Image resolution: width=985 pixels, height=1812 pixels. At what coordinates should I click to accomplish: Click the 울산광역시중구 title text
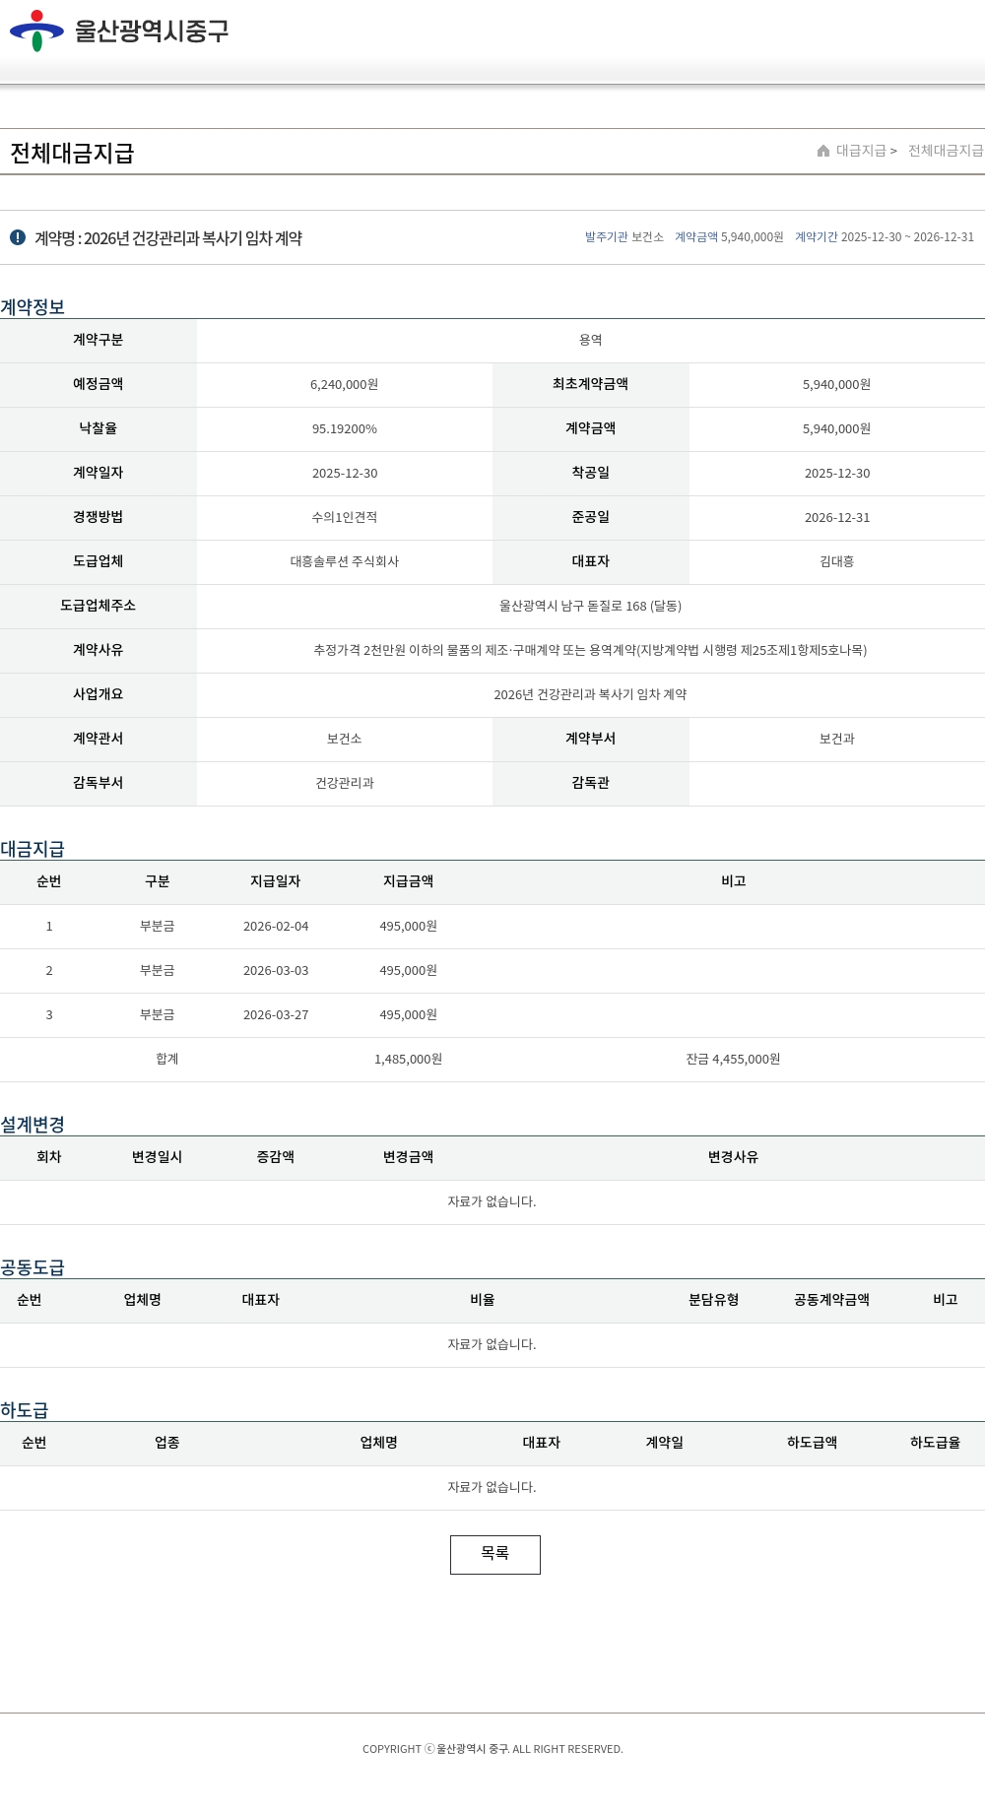point(152,31)
